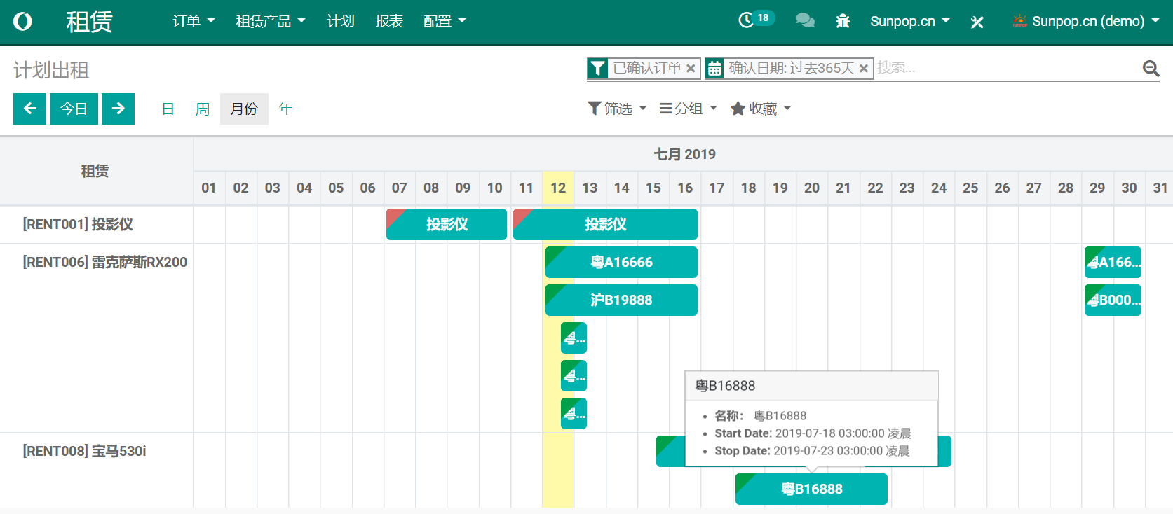Click the 今日 button
The height and width of the screenshot is (514, 1173).
(74, 109)
